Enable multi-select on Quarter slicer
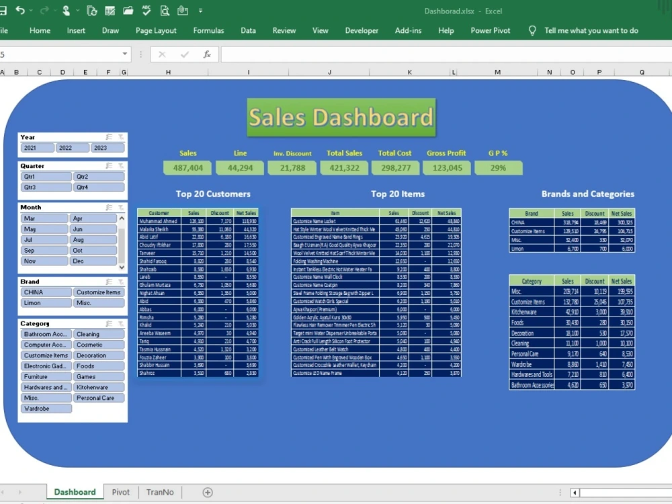The height and width of the screenshot is (504, 672). click(x=110, y=166)
